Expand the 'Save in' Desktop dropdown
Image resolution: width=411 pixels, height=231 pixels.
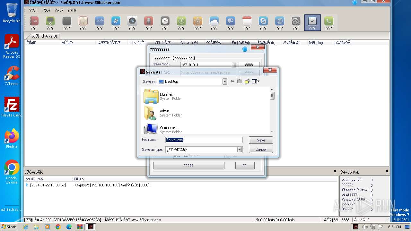tap(225, 81)
